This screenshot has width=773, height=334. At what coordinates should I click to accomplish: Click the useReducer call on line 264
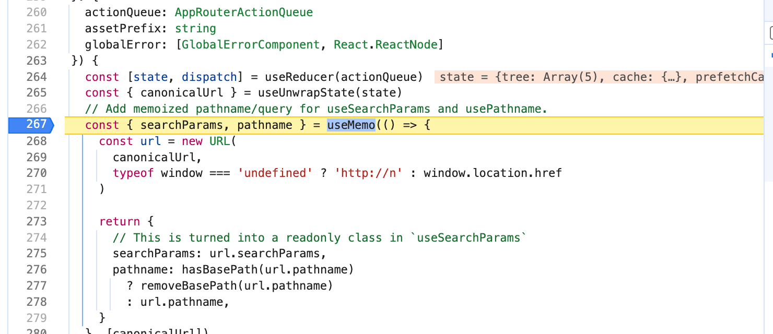coord(300,77)
